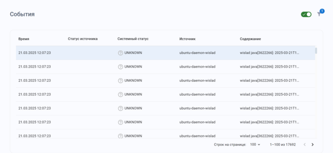
Task: Click UNKNOWN question icon in fourth row
Action: click(x=121, y=94)
